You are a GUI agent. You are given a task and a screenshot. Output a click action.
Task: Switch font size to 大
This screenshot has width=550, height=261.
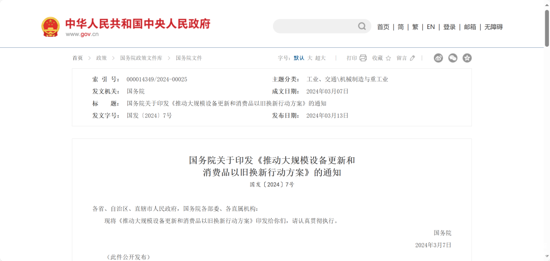310,58
